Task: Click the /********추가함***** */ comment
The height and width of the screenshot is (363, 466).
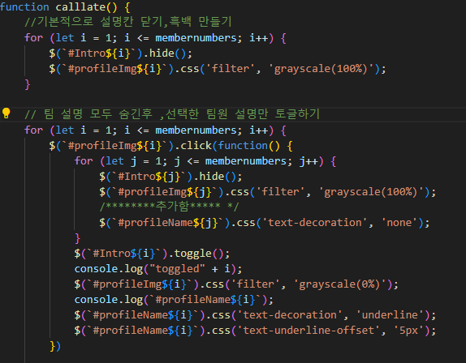Action: point(169,207)
